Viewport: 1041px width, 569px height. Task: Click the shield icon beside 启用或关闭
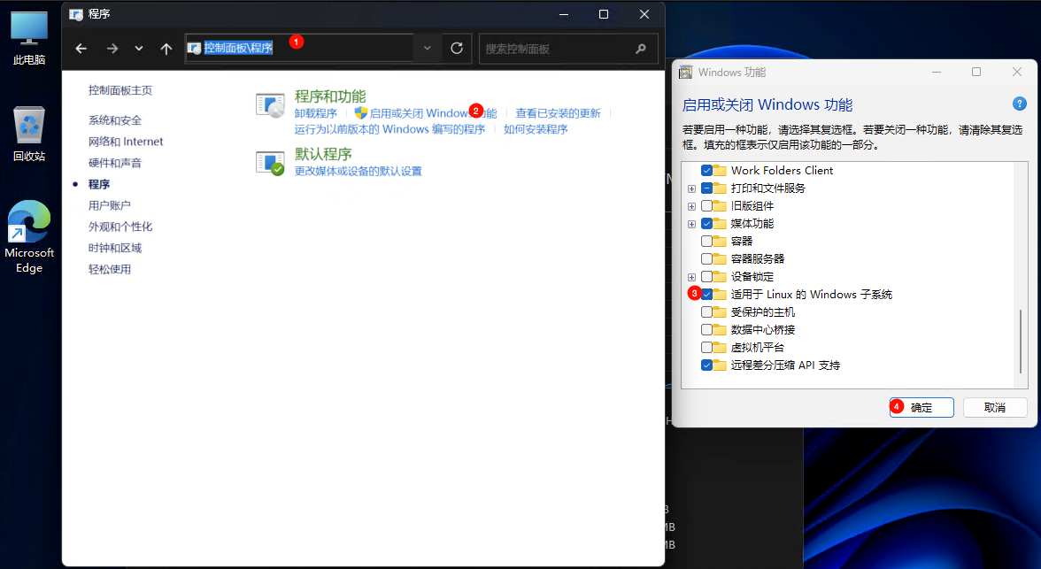click(x=360, y=113)
